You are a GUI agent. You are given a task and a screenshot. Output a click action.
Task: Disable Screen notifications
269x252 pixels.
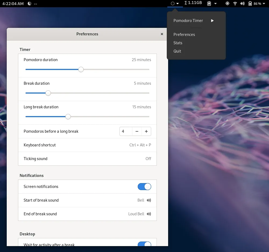tap(144, 187)
